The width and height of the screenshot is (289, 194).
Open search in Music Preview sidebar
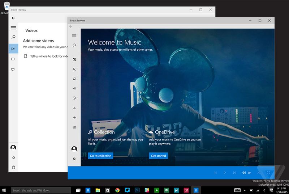74,45
